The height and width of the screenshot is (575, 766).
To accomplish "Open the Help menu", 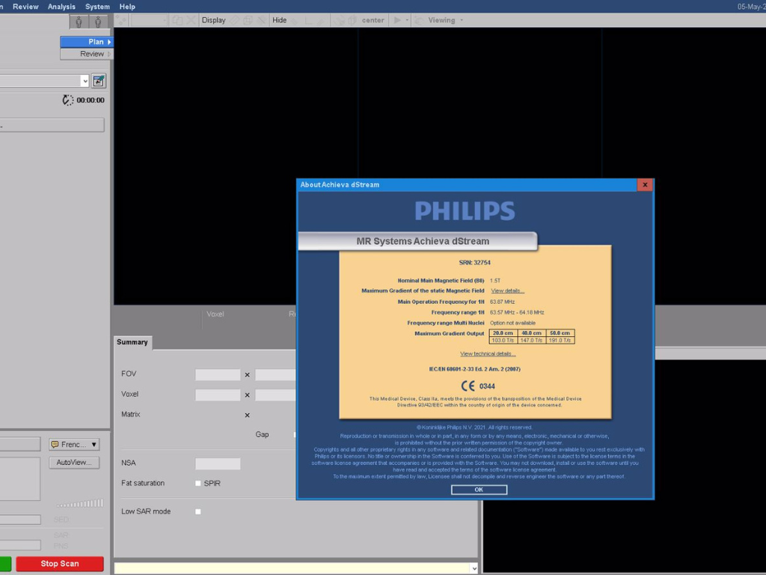I will 127,6.
